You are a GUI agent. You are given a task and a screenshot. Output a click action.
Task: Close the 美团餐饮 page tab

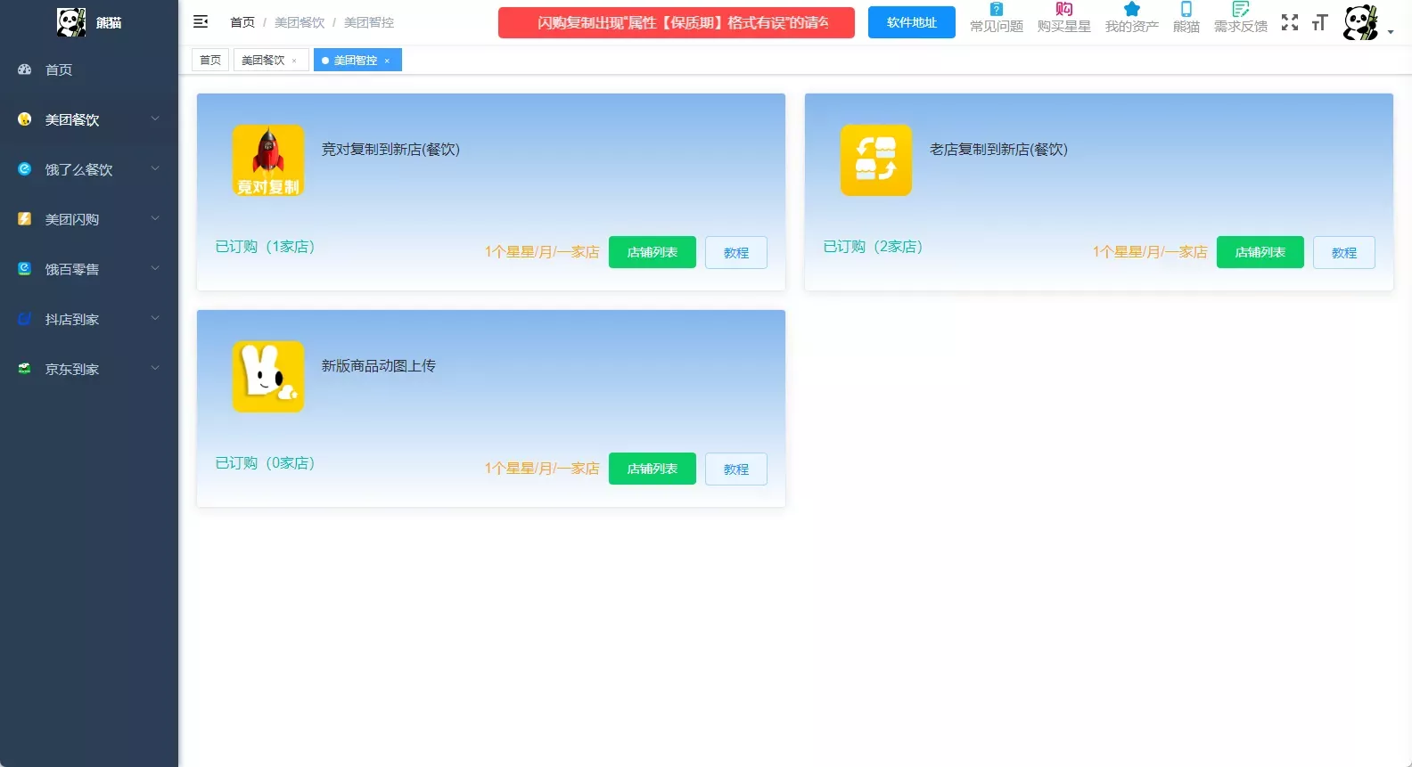tap(294, 61)
